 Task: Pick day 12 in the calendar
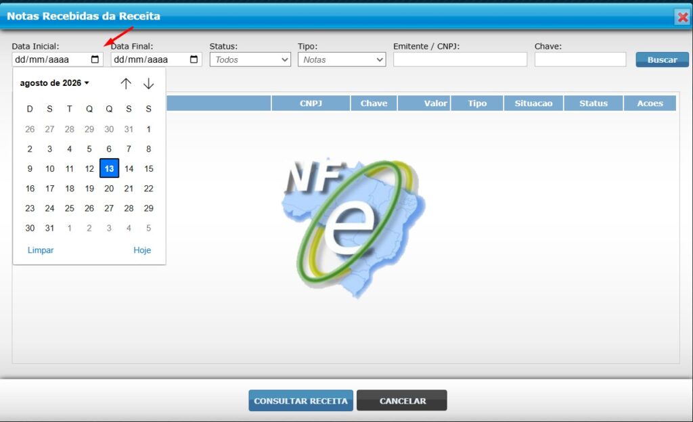tap(89, 168)
